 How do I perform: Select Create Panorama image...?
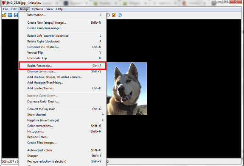click(x=62, y=28)
